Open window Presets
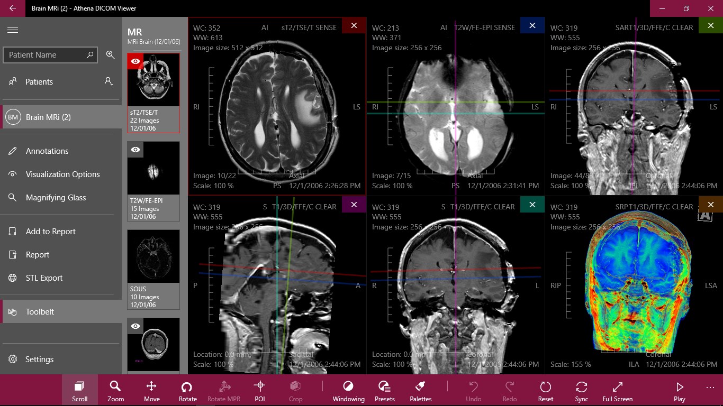Screen dimensions: 723x406 385,390
